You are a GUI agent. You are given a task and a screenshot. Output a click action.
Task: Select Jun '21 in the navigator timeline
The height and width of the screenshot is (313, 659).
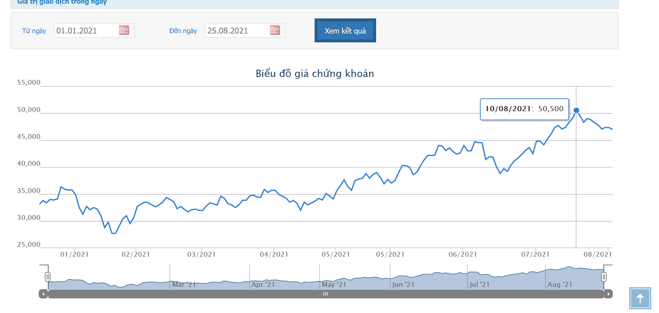click(x=403, y=285)
